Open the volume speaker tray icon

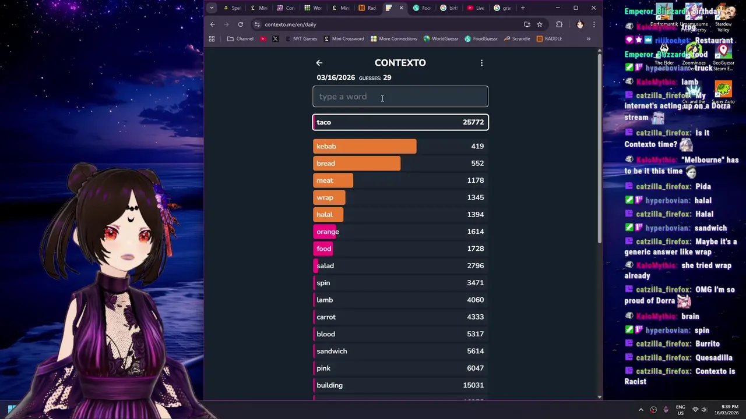tap(704, 410)
